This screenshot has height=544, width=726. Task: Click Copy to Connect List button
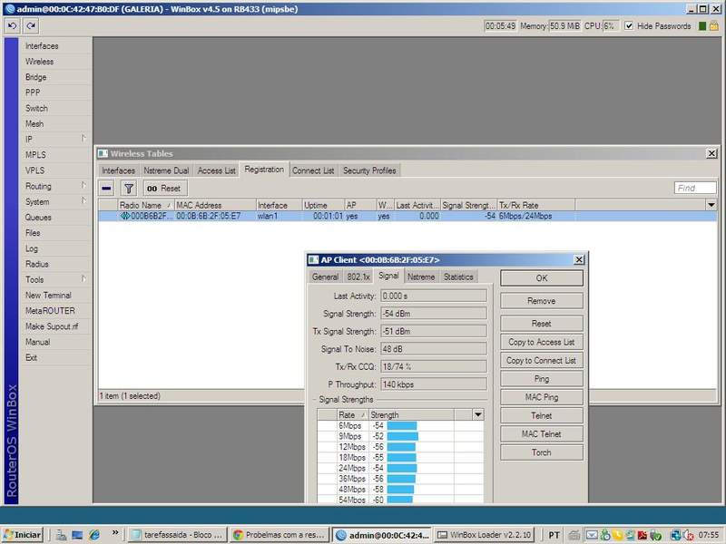tap(541, 360)
